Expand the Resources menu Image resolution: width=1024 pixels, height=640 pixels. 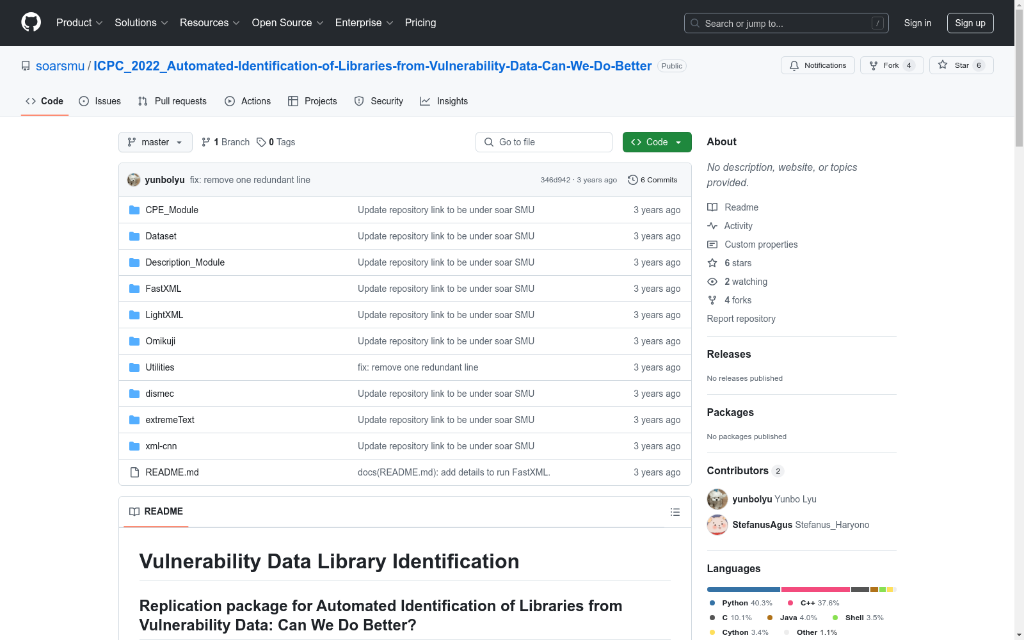[x=210, y=22]
